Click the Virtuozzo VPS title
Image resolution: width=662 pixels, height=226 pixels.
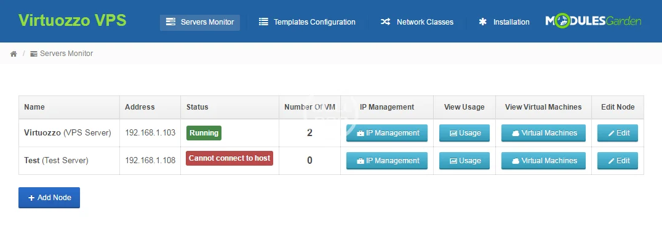pos(72,20)
